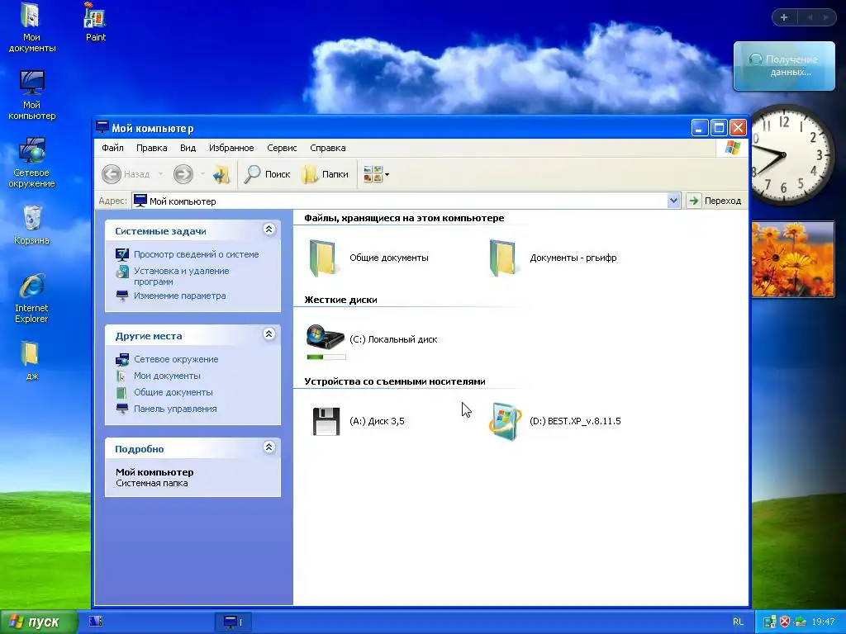
Task: Open the forward button history dropdown
Action: pyautogui.click(x=202, y=174)
